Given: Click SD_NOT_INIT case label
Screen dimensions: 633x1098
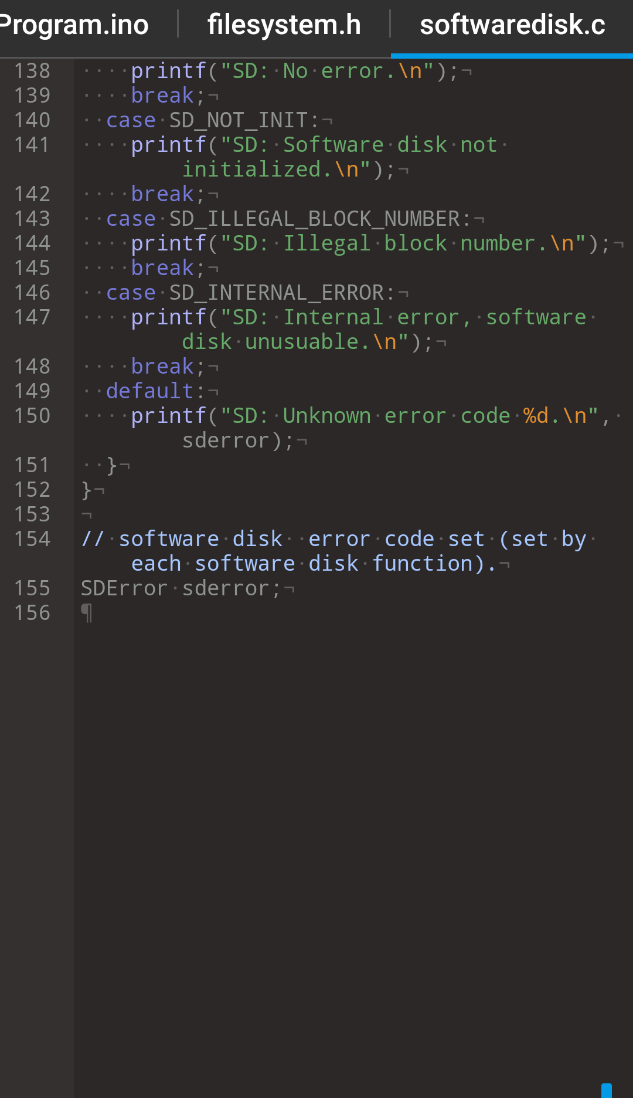Looking at the screenshot, I should (238, 120).
